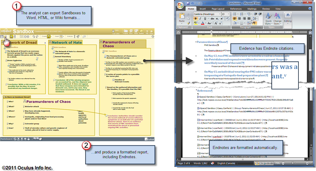Click the English (Canada) language indicator
Image resolution: width=316 pixels, height=171 pixels.
click(x=226, y=163)
